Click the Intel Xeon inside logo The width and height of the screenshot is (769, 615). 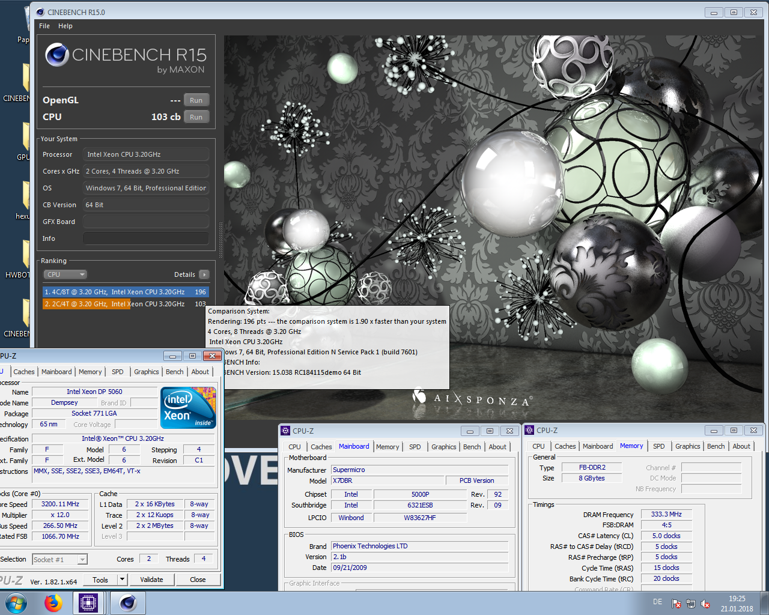coord(189,408)
